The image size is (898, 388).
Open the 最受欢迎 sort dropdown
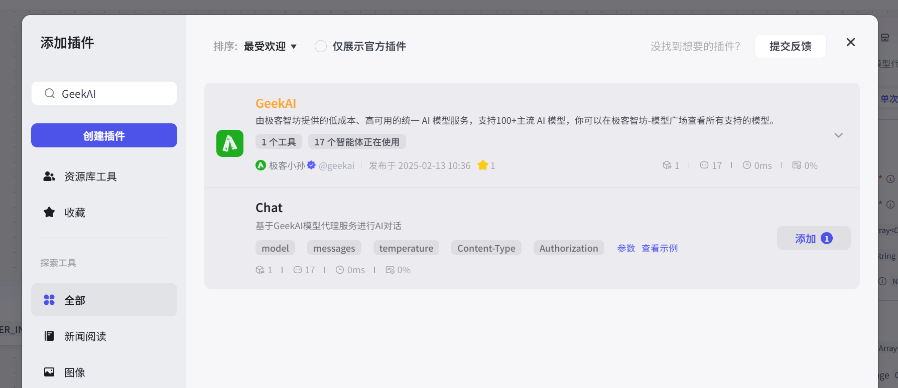coord(270,46)
